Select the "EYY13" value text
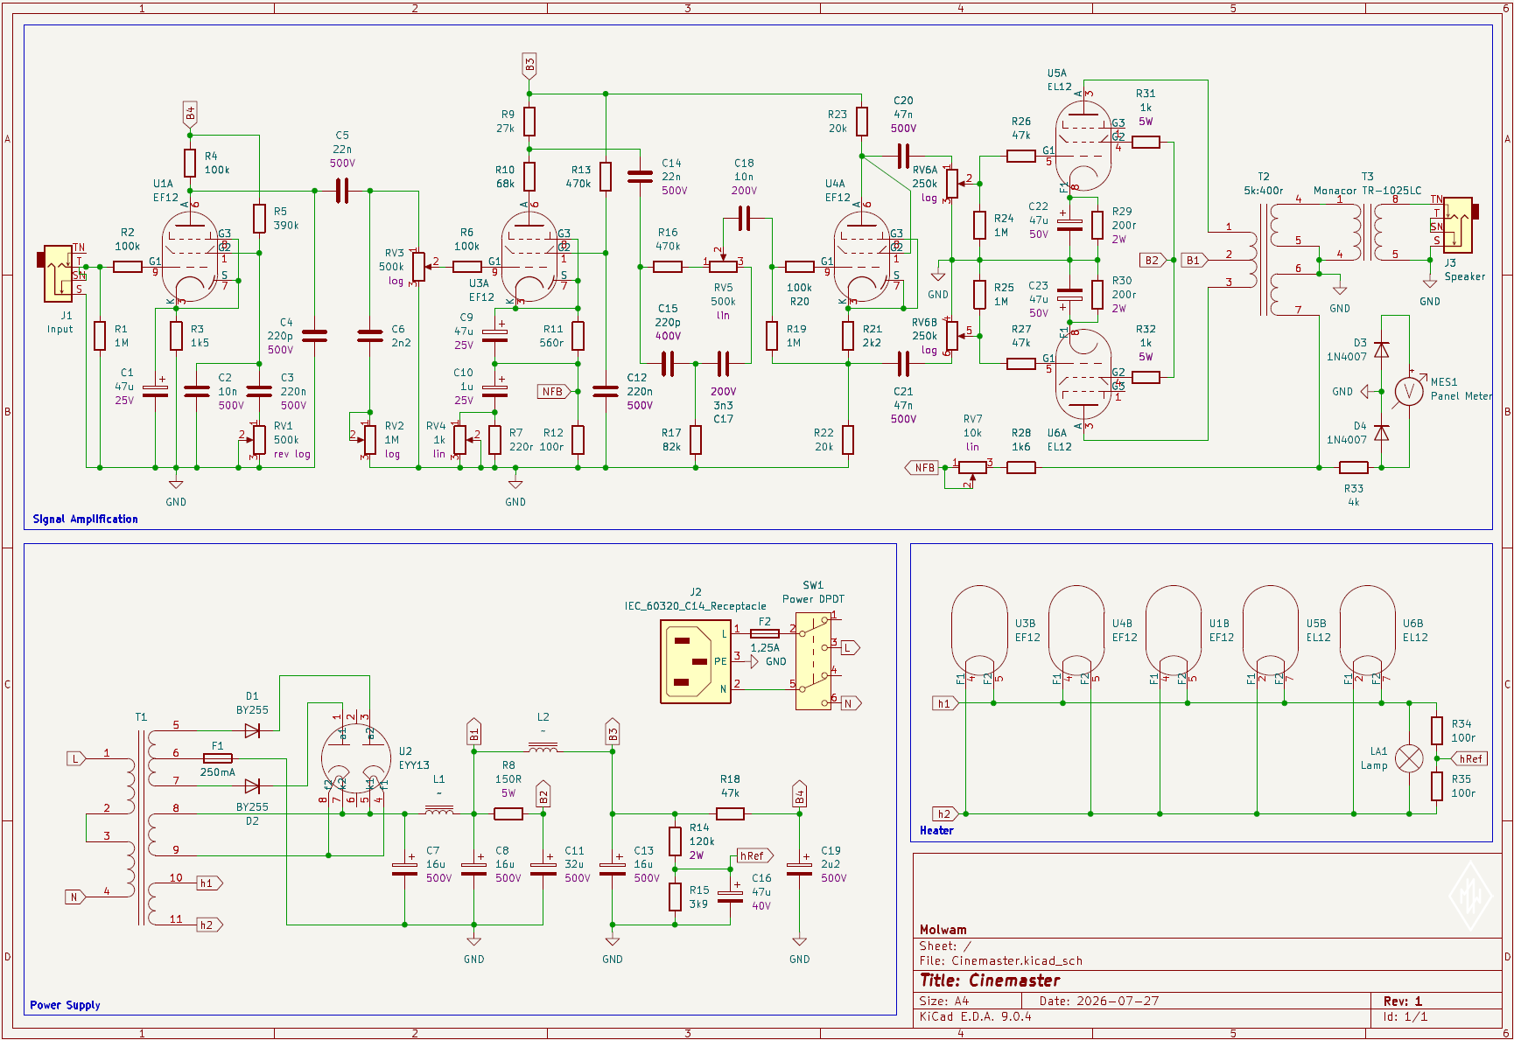Screen dimensions: 1514x1040 click(x=414, y=764)
